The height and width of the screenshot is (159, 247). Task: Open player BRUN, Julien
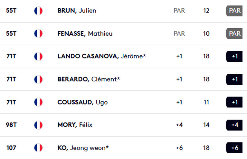(77, 11)
